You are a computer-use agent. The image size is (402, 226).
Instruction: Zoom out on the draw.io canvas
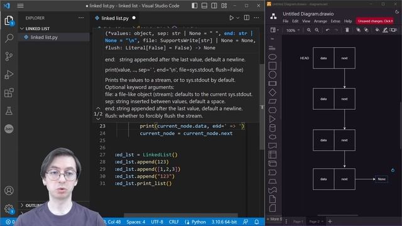tap(317, 30)
